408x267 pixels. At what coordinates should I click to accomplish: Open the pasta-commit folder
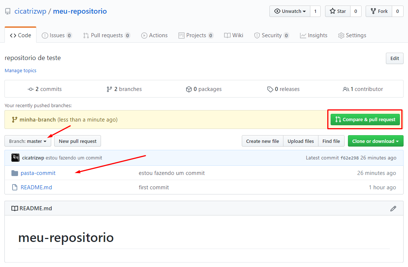pyautogui.click(x=38, y=173)
